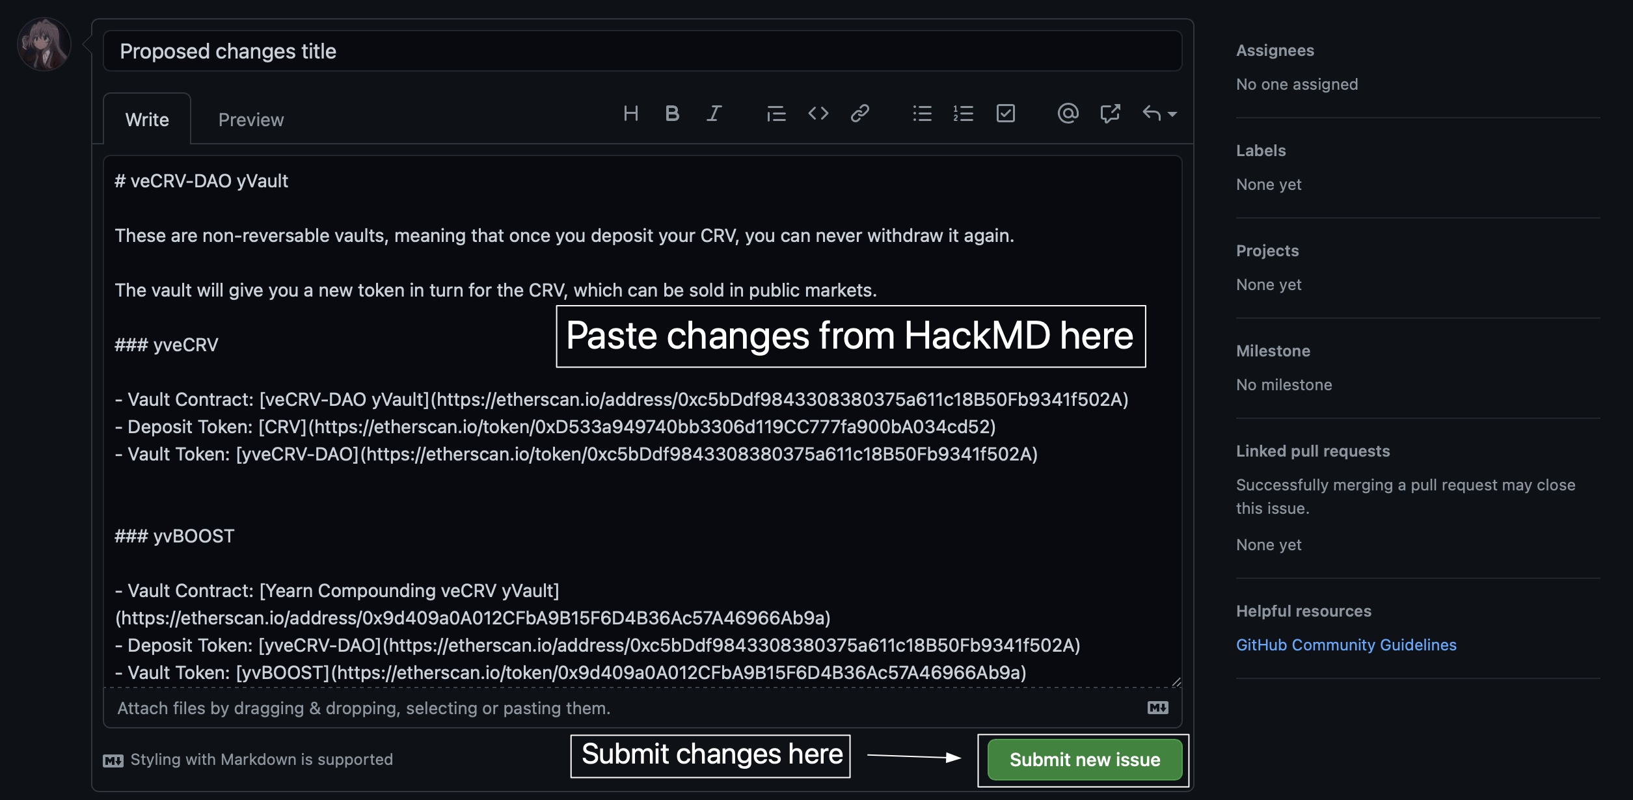Image resolution: width=1633 pixels, height=800 pixels.
Task: Apply italic formatting to text
Action: (714, 114)
